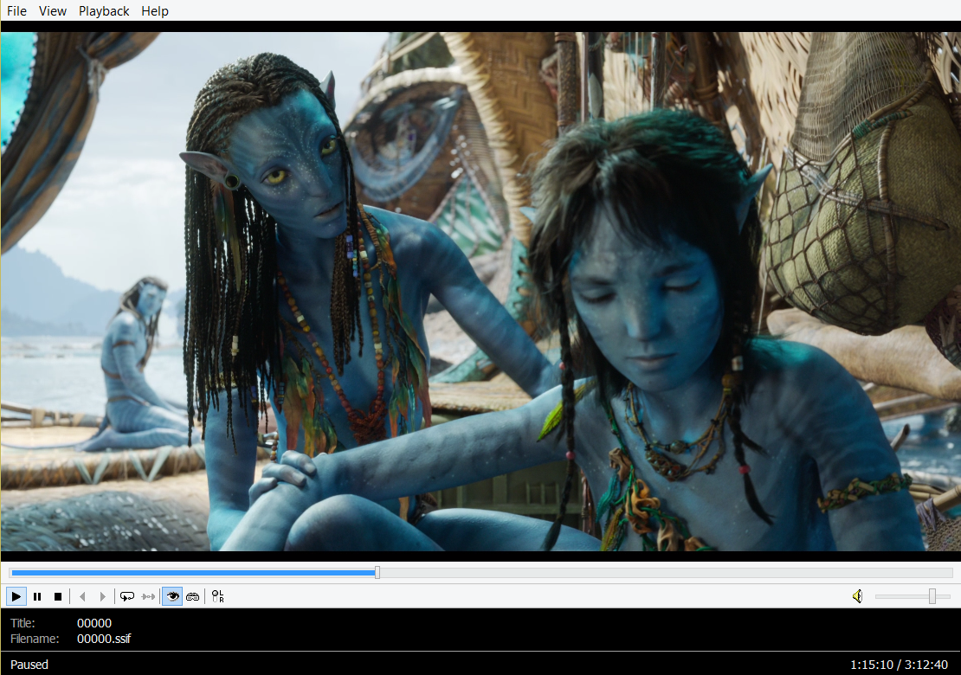Adjust the volume slider handle
This screenshot has width=961, height=675.
pos(932,596)
